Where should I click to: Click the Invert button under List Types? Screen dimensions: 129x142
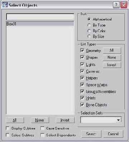pos(112,65)
